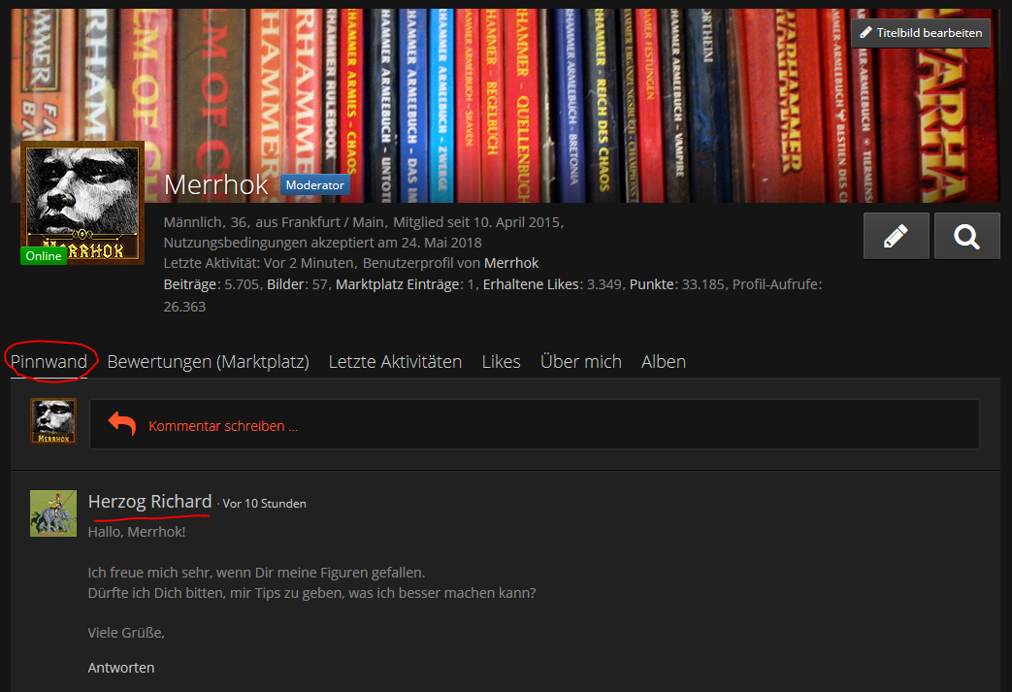Click the orange reply arrow icon
Image resolution: width=1012 pixels, height=692 pixels.
(x=122, y=424)
